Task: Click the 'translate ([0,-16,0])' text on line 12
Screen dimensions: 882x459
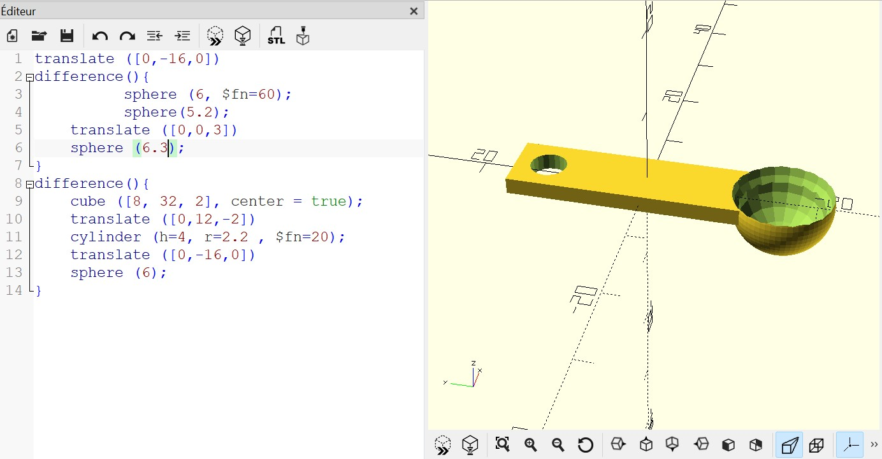Action: 163,255
